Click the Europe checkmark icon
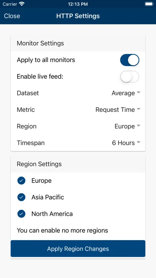 pos(21,181)
